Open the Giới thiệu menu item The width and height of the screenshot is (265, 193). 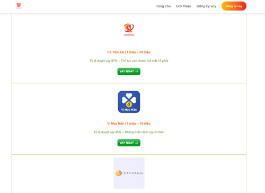(x=183, y=6)
